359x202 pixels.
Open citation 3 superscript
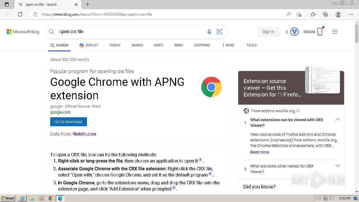click(x=174, y=188)
